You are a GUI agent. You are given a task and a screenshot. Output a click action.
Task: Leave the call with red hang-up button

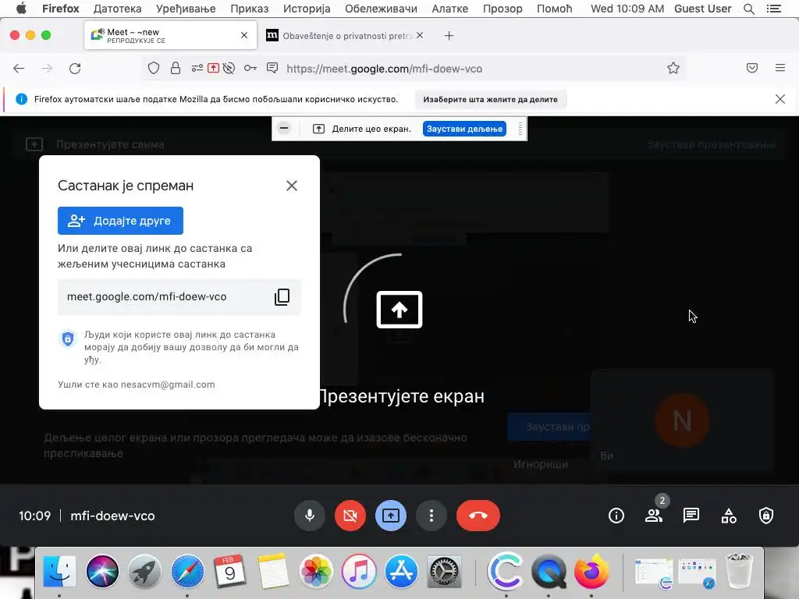click(x=478, y=516)
